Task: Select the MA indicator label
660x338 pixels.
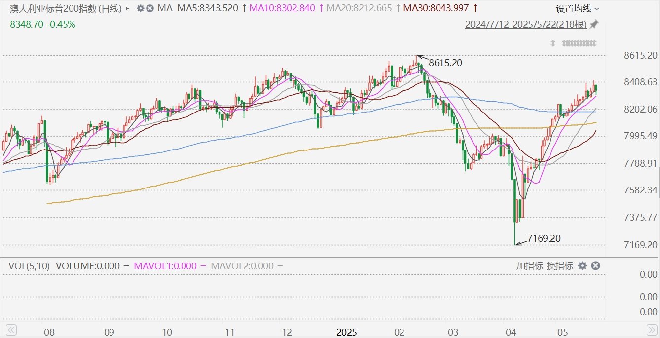Action: [x=165, y=8]
